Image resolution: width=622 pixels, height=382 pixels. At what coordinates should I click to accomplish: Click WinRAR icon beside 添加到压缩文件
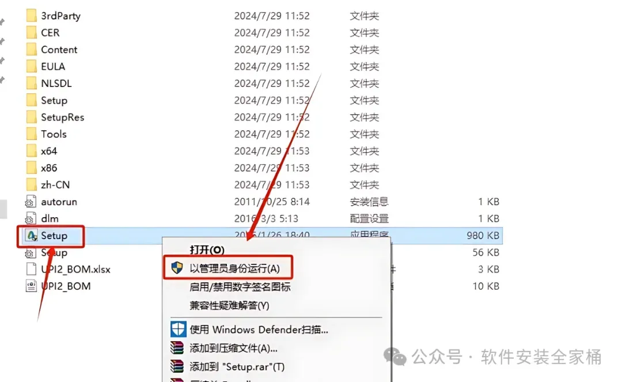pos(177,348)
